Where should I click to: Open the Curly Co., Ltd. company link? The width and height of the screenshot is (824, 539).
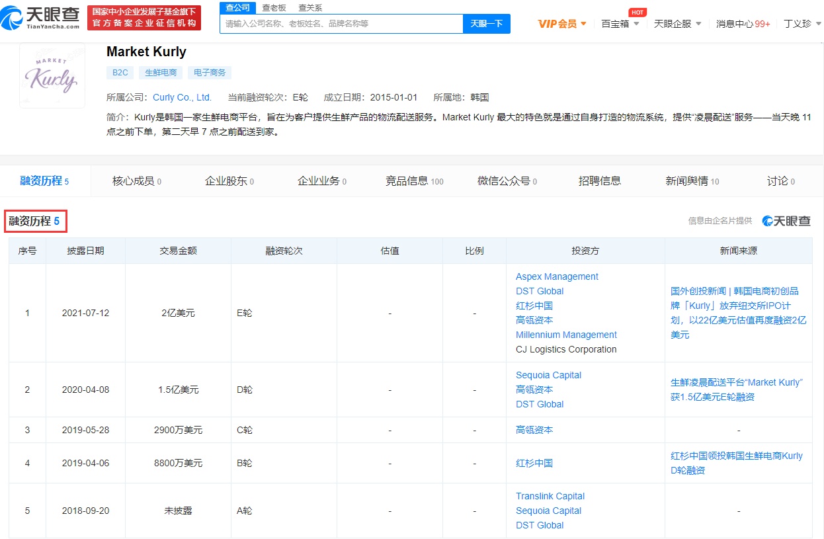click(182, 97)
